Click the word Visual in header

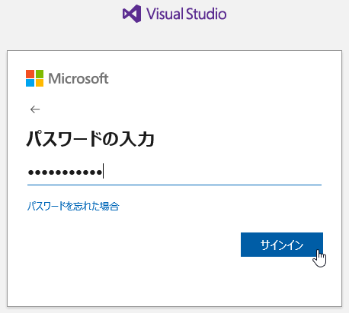[x=165, y=14]
